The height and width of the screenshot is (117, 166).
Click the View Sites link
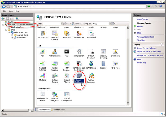pyautogui.click(x=141, y=40)
